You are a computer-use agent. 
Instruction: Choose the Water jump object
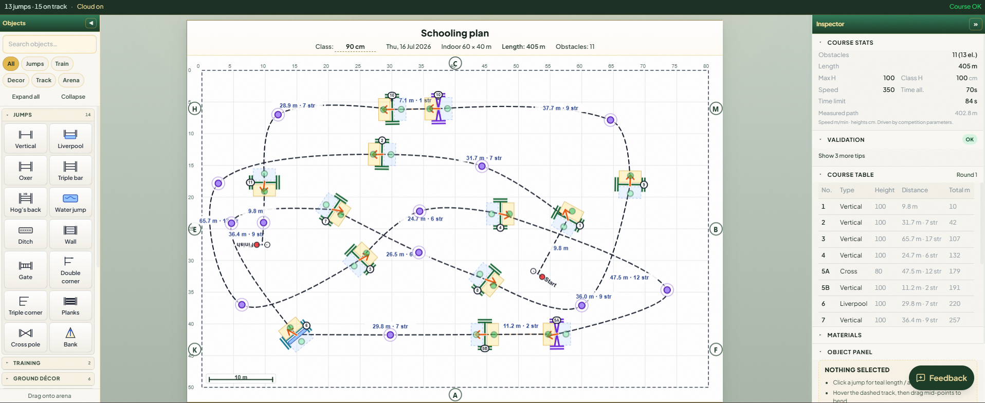click(70, 202)
